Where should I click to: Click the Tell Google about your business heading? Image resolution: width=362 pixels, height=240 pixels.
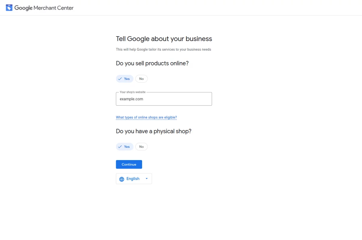coord(164,39)
